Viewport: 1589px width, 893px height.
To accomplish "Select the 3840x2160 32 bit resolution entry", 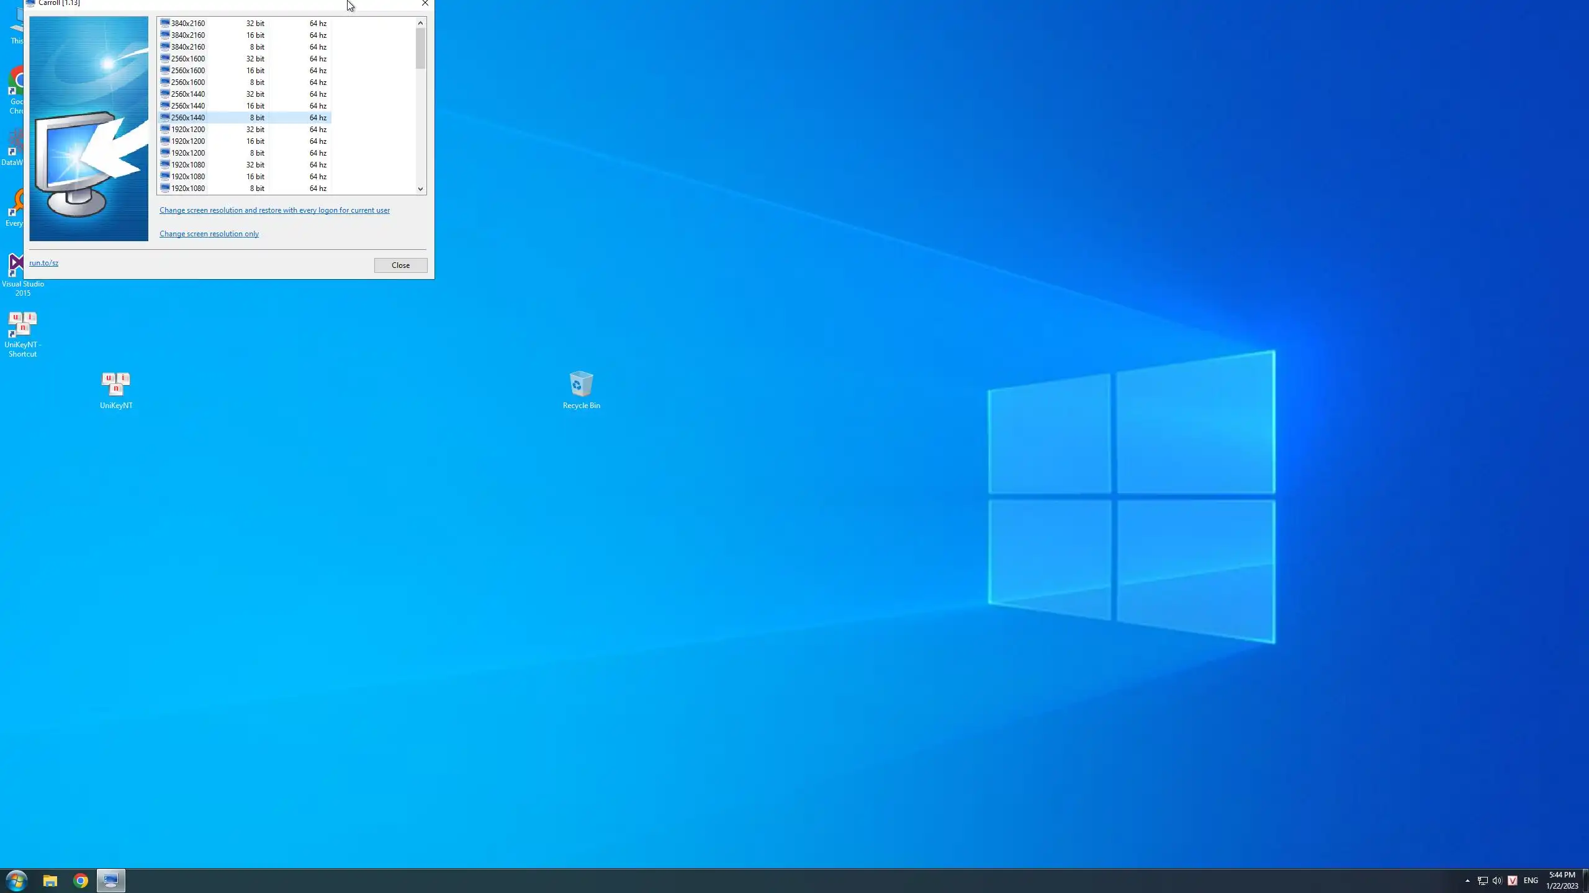I will pyautogui.click(x=188, y=24).
